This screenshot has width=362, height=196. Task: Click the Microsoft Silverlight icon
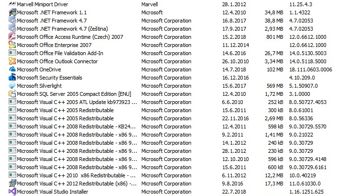click(12, 86)
